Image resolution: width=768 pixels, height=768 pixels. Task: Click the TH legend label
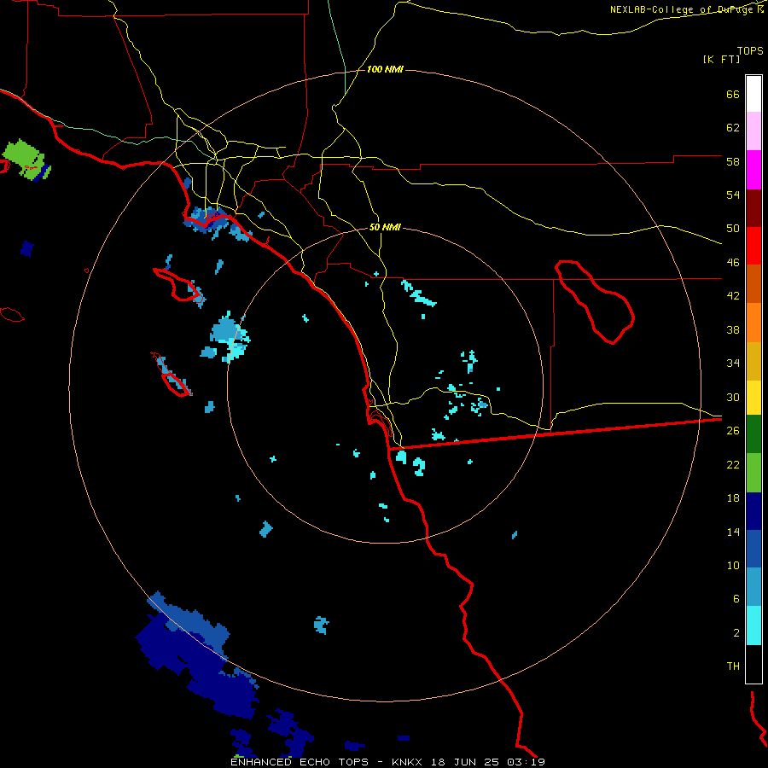pos(733,666)
